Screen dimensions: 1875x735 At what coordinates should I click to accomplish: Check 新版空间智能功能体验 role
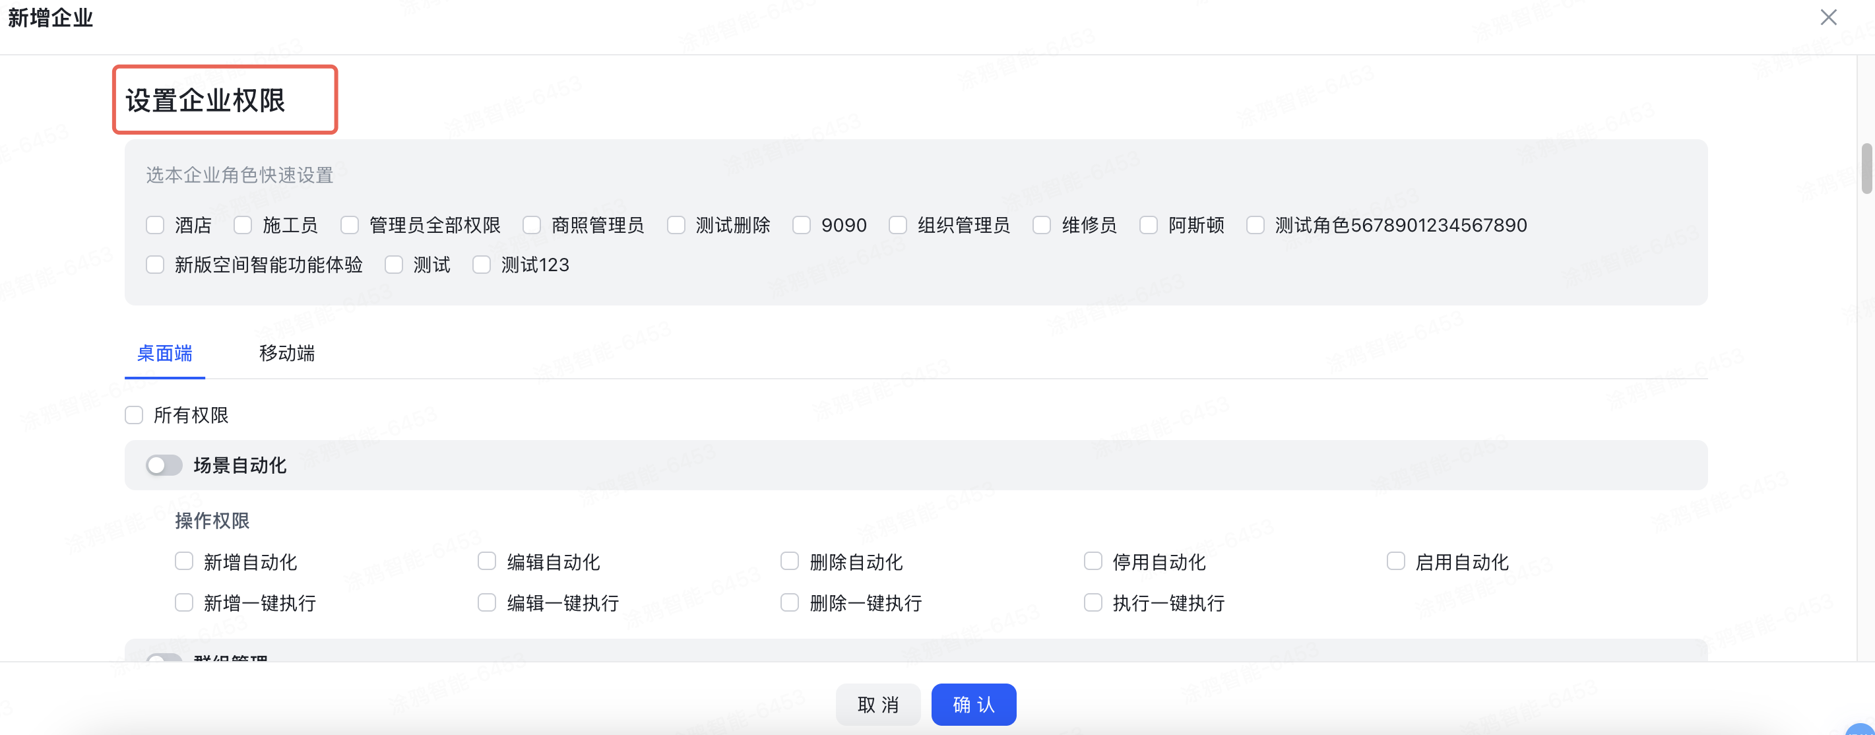(x=155, y=265)
